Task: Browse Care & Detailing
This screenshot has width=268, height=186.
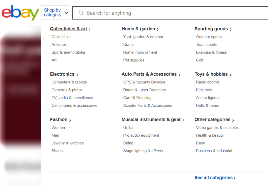Action: (x=137, y=98)
